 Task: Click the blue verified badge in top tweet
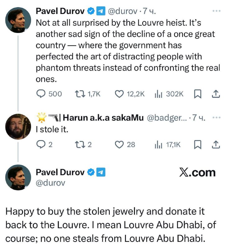[x=90, y=12]
